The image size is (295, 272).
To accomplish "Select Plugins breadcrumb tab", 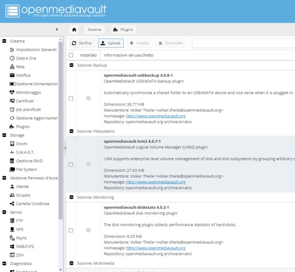I will pyautogui.click(x=123, y=30).
